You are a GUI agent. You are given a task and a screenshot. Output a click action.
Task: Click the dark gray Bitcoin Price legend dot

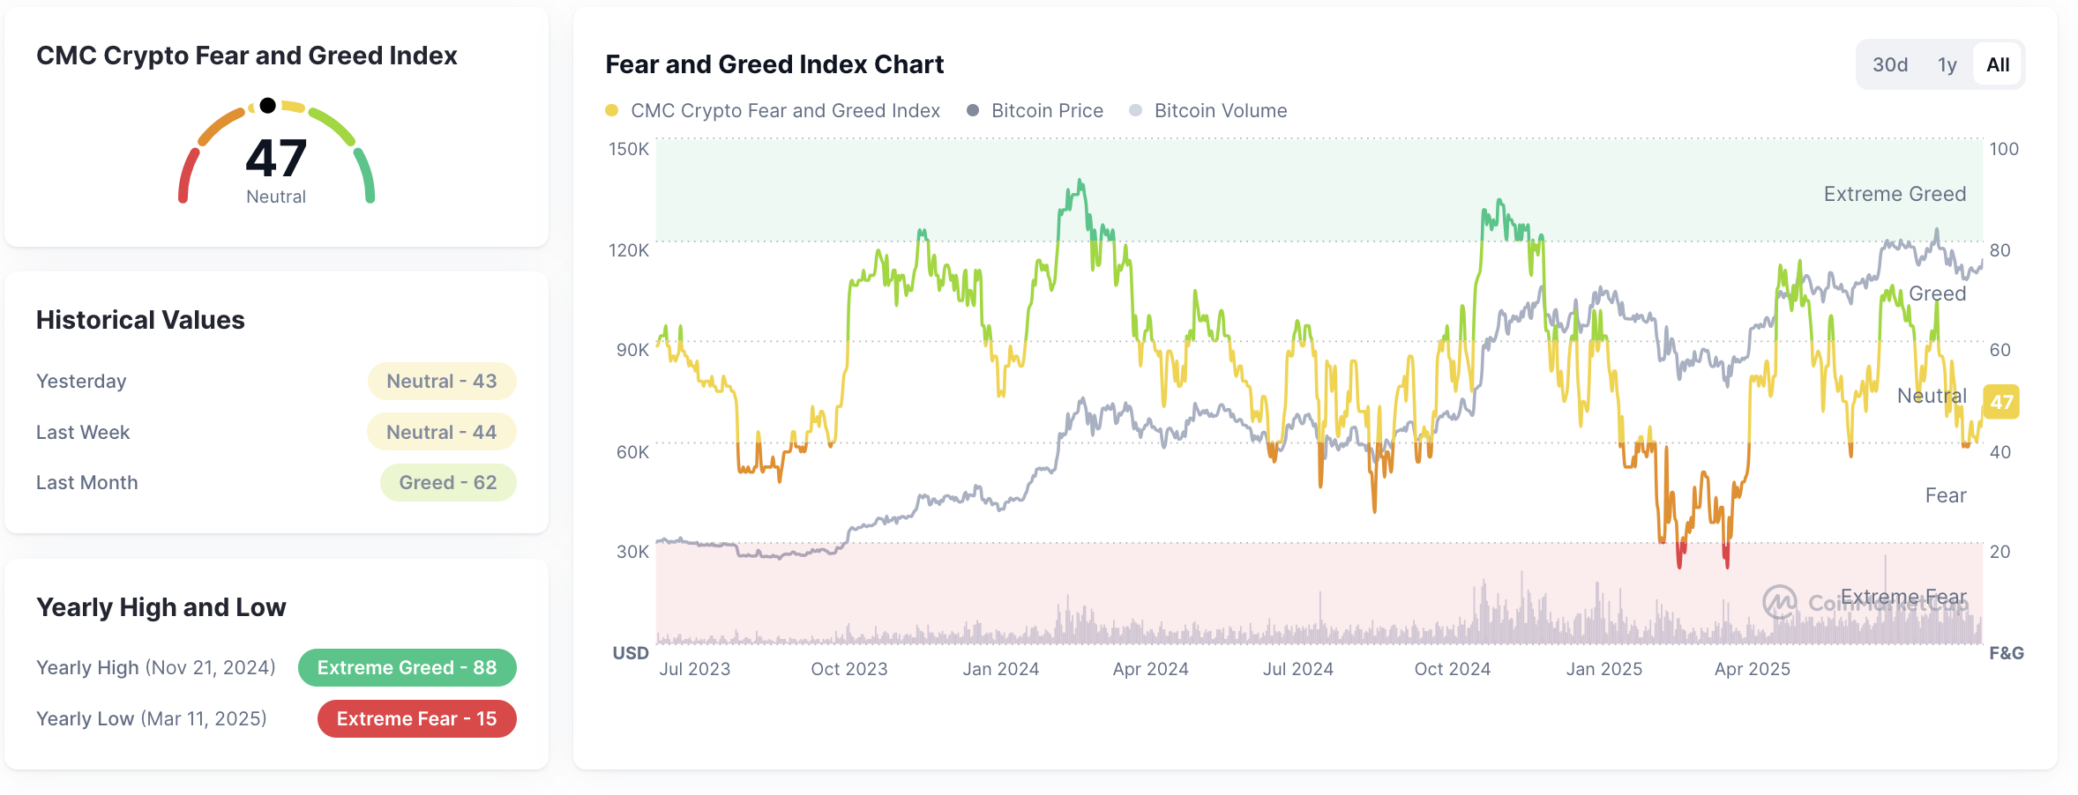pyautogui.click(x=972, y=110)
